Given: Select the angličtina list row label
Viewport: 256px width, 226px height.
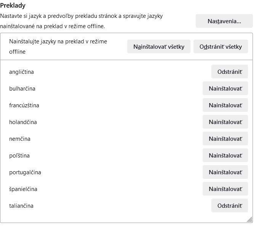Looking at the screenshot, I should click(x=22, y=72).
